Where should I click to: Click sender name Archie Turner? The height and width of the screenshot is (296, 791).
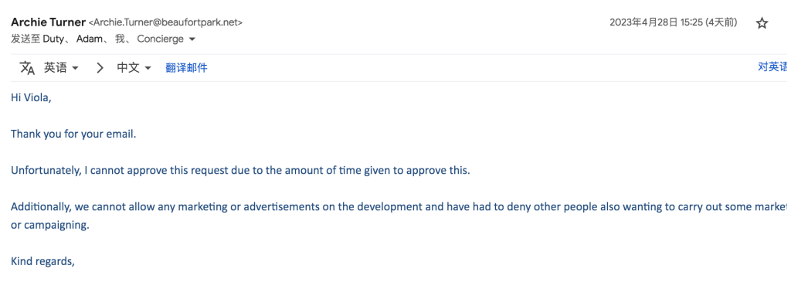click(x=49, y=22)
